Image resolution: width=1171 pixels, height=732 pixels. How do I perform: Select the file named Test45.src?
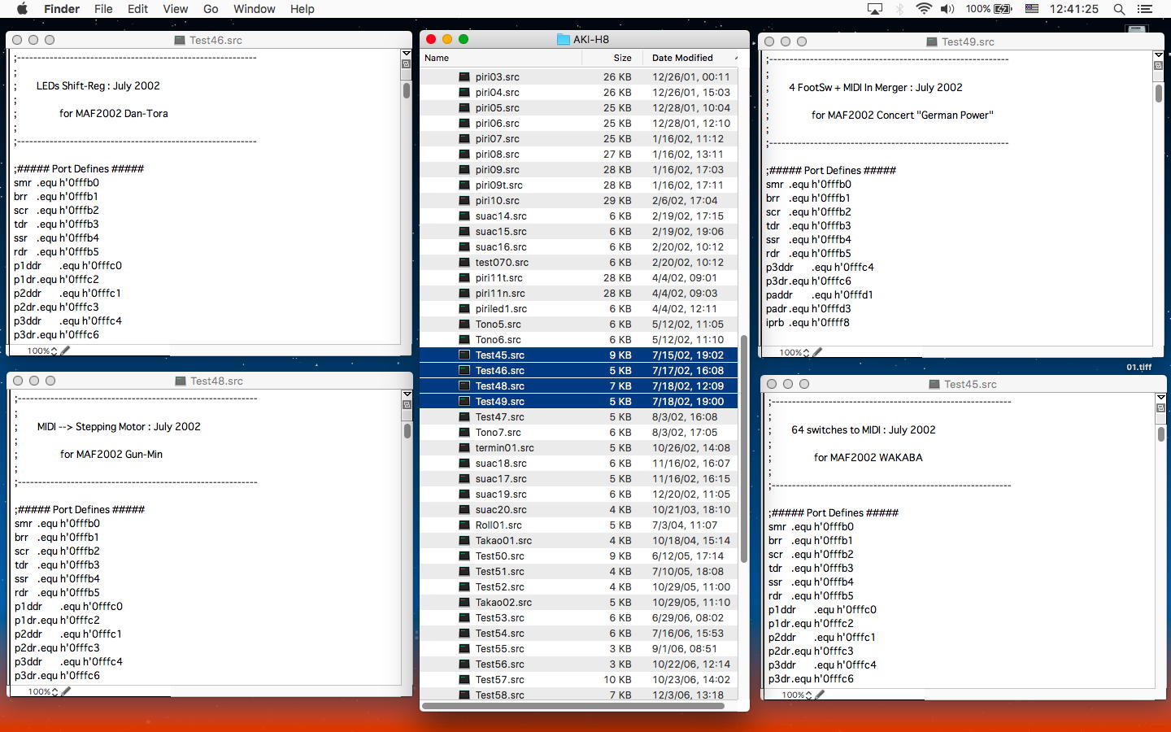click(x=579, y=355)
